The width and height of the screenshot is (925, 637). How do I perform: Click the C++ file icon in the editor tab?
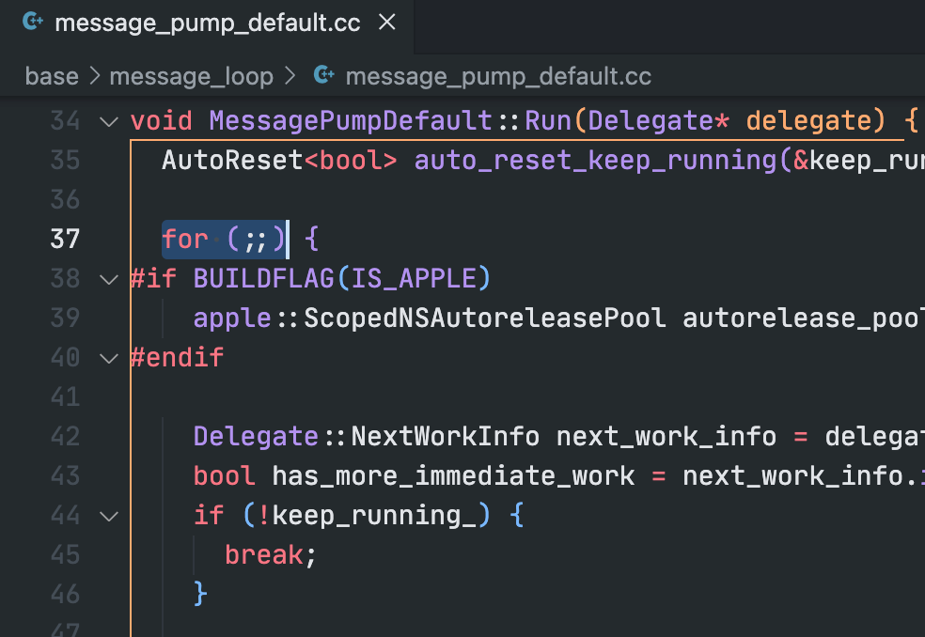point(34,23)
